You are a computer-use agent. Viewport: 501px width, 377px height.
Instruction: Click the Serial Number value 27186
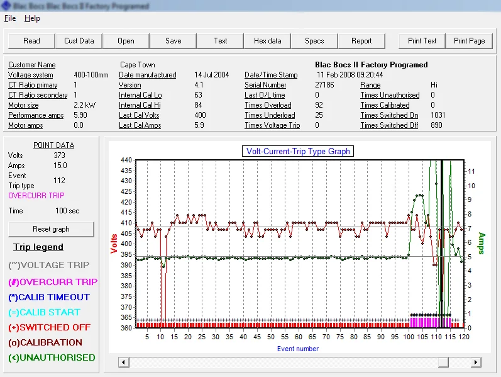click(x=324, y=85)
